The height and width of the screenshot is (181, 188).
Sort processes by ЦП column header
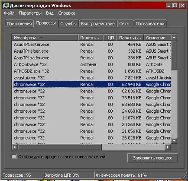coord(110,38)
